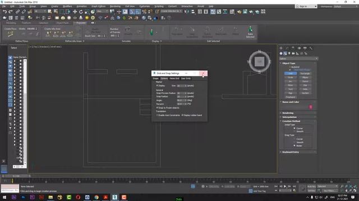Click the Text button in Object Type
Viewport: 359px width, 201px height.
pos(291,89)
